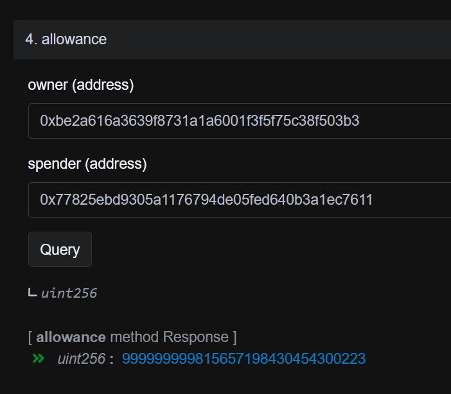The width and height of the screenshot is (451, 394).
Task: Click the green double-chevron response icon
Action: coord(39,358)
